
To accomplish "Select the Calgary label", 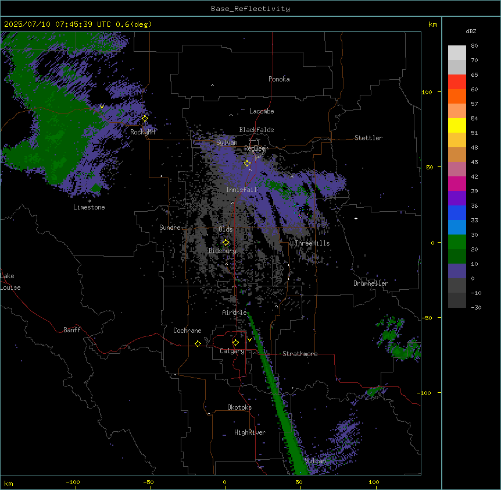I will coord(232,351).
